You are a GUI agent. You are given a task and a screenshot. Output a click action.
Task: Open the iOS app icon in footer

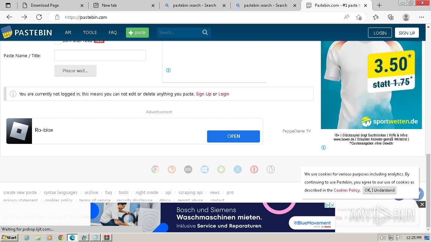pyautogui.click(x=188, y=170)
